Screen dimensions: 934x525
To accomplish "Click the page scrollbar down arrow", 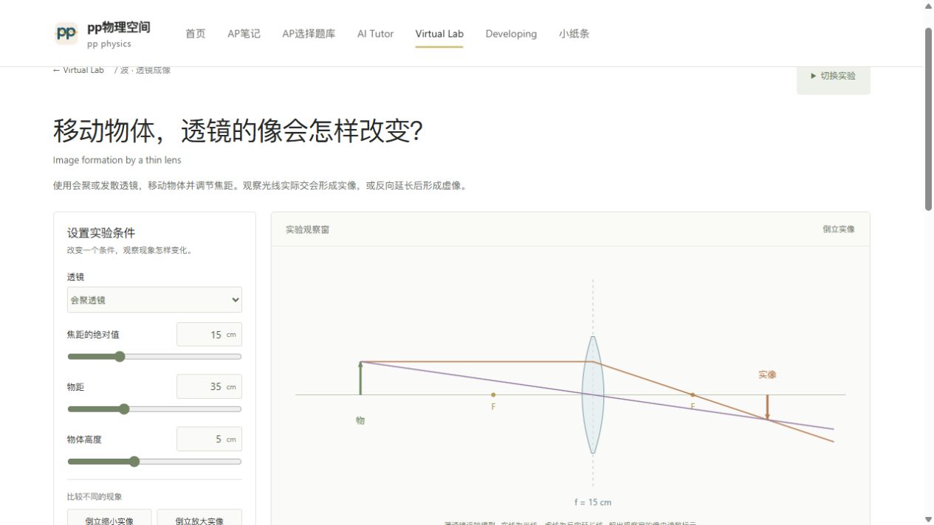I will 929,519.
